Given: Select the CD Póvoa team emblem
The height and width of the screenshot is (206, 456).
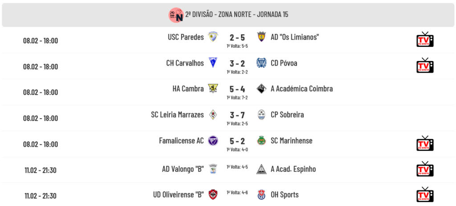Looking at the screenshot, I should point(261,62).
